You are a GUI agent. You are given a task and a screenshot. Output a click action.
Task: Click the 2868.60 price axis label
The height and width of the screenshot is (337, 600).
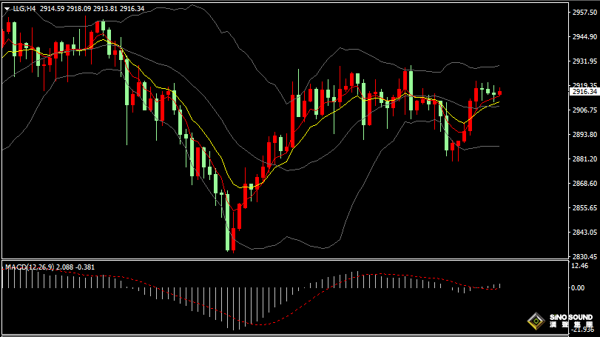[x=584, y=184]
